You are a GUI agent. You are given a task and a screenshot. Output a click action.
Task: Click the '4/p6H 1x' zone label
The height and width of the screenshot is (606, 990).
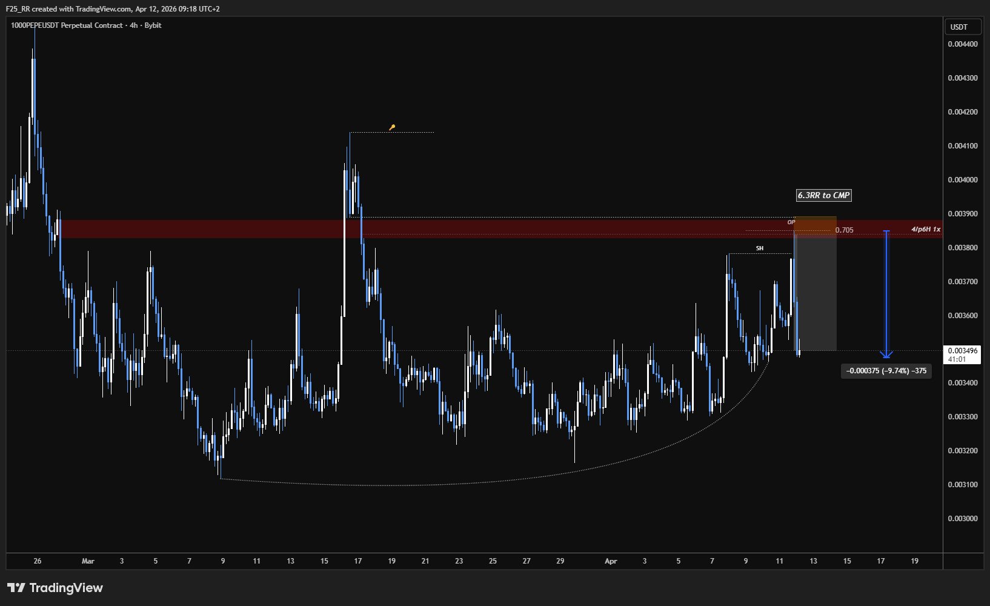(926, 229)
